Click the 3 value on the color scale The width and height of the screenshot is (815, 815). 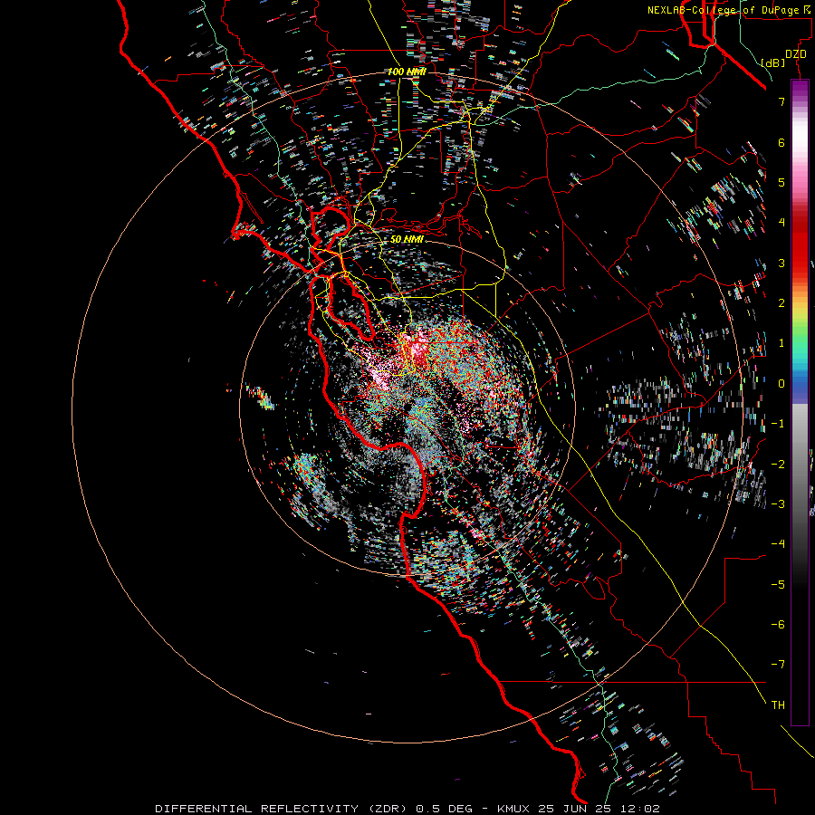tap(781, 263)
